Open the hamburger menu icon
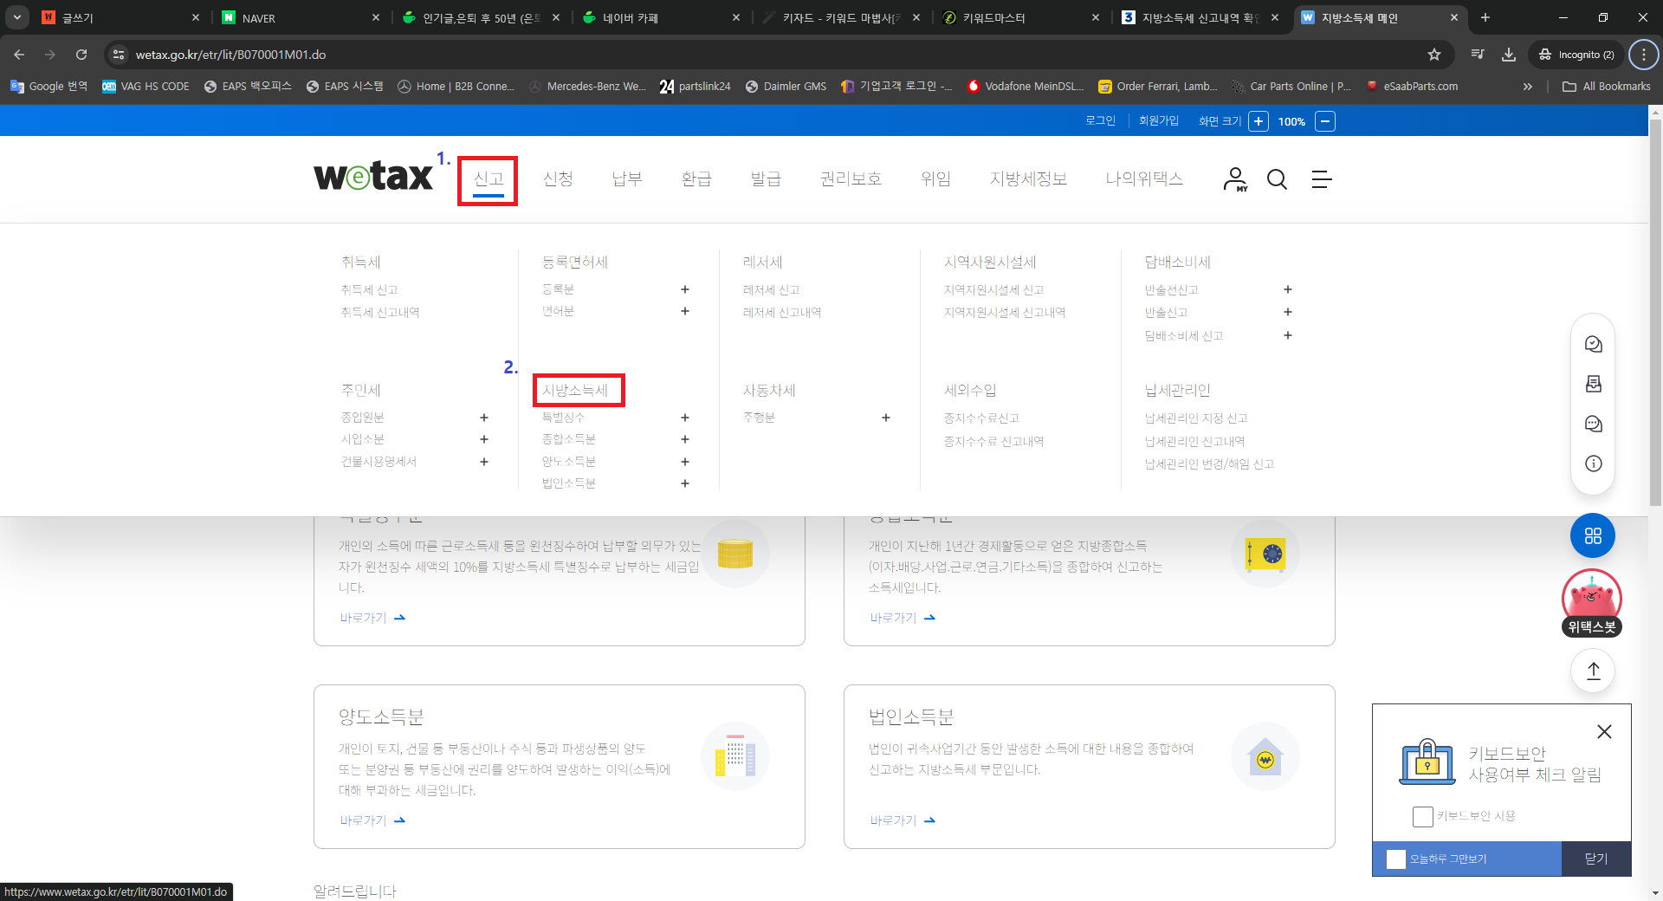This screenshot has height=901, width=1663. pyautogui.click(x=1321, y=179)
